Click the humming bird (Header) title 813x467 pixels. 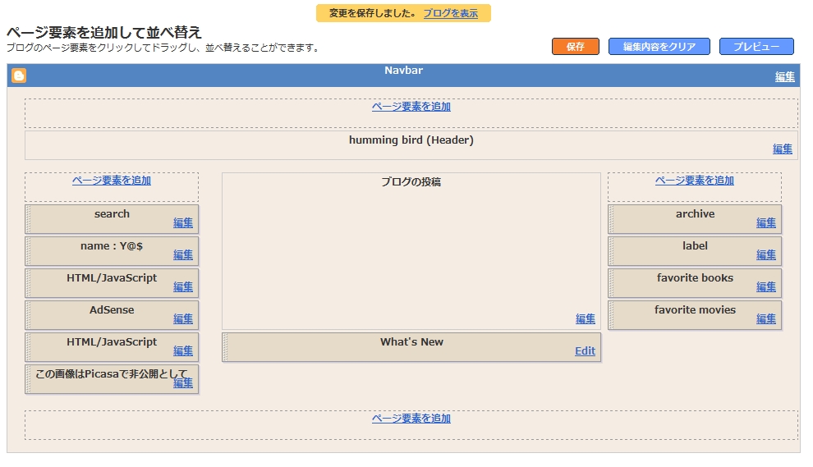(x=411, y=140)
